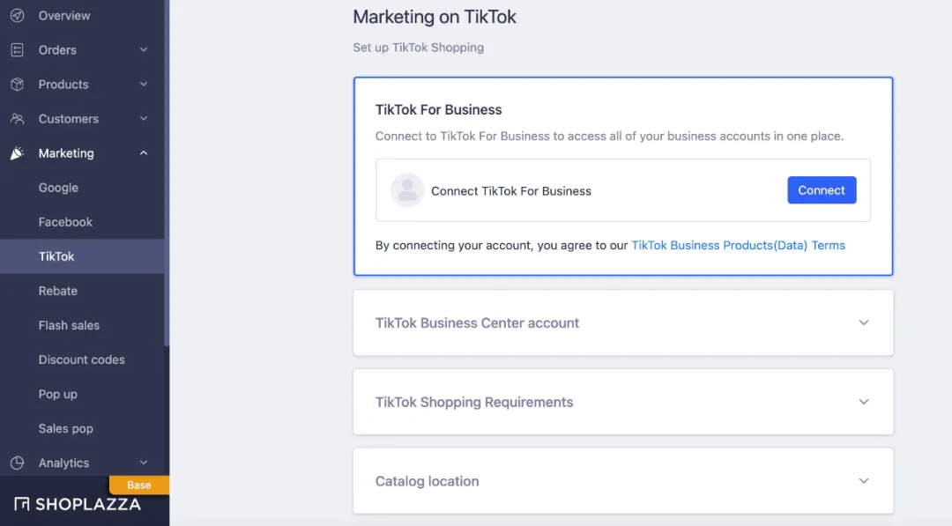Expand the Orders submenu chevron
Image resolution: width=952 pixels, height=526 pixels.
[x=144, y=50]
